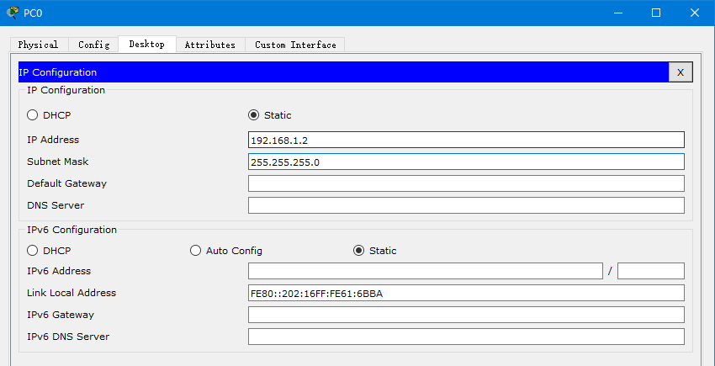Image resolution: width=715 pixels, height=366 pixels.
Task: Select the IPv4 Static radio button
Action: click(254, 115)
